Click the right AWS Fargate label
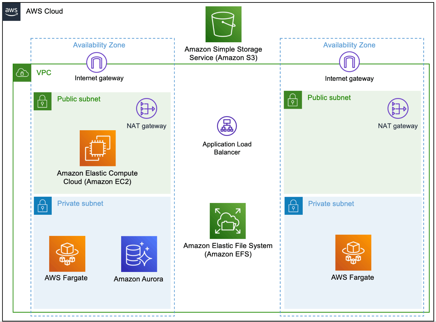The image size is (436, 322). [353, 277]
